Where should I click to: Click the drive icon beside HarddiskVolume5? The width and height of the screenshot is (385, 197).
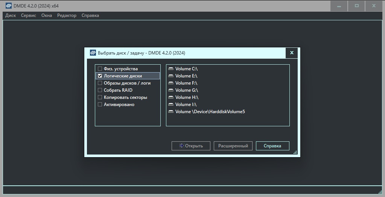click(171, 112)
